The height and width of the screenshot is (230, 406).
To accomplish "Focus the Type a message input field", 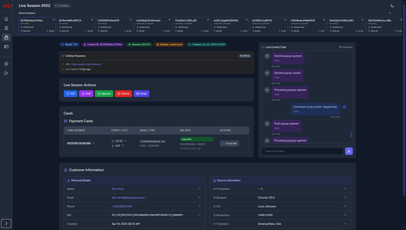I will [303, 151].
